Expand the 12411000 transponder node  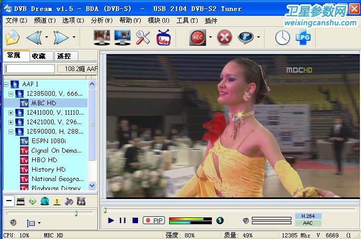pos(11,113)
